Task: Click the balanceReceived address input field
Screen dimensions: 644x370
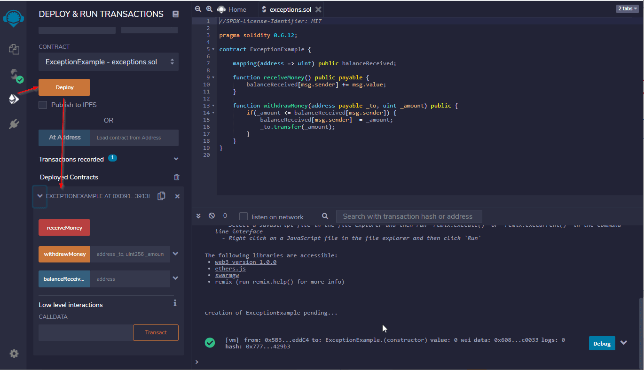Action: tap(130, 278)
